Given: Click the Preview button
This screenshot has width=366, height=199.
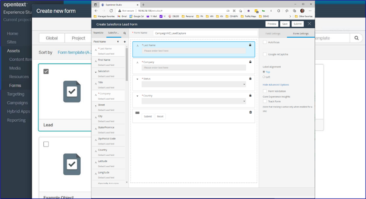Looking at the screenshot, I should click(x=272, y=24).
